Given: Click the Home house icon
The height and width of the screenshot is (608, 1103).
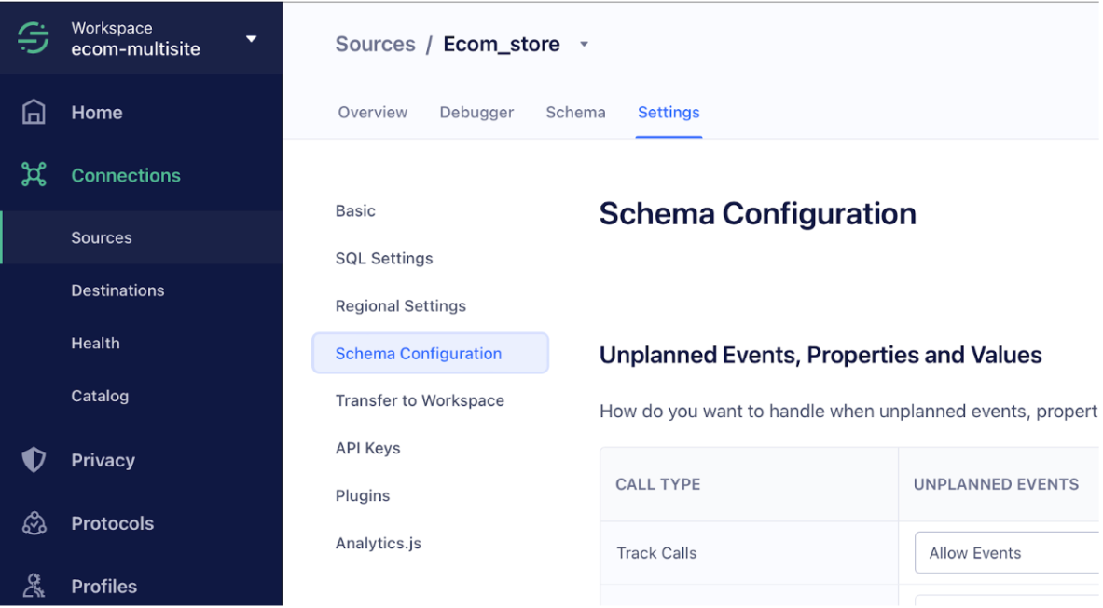Looking at the screenshot, I should pyautogui.click(x=33, y=113).
